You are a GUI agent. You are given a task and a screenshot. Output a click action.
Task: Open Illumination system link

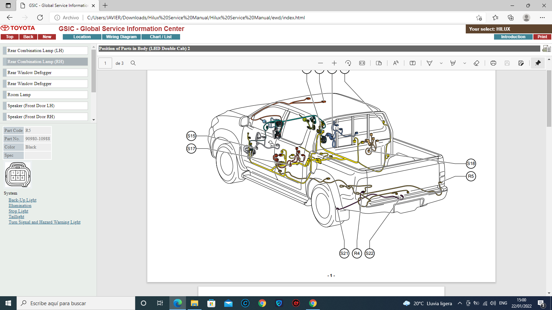pos(20,206)
